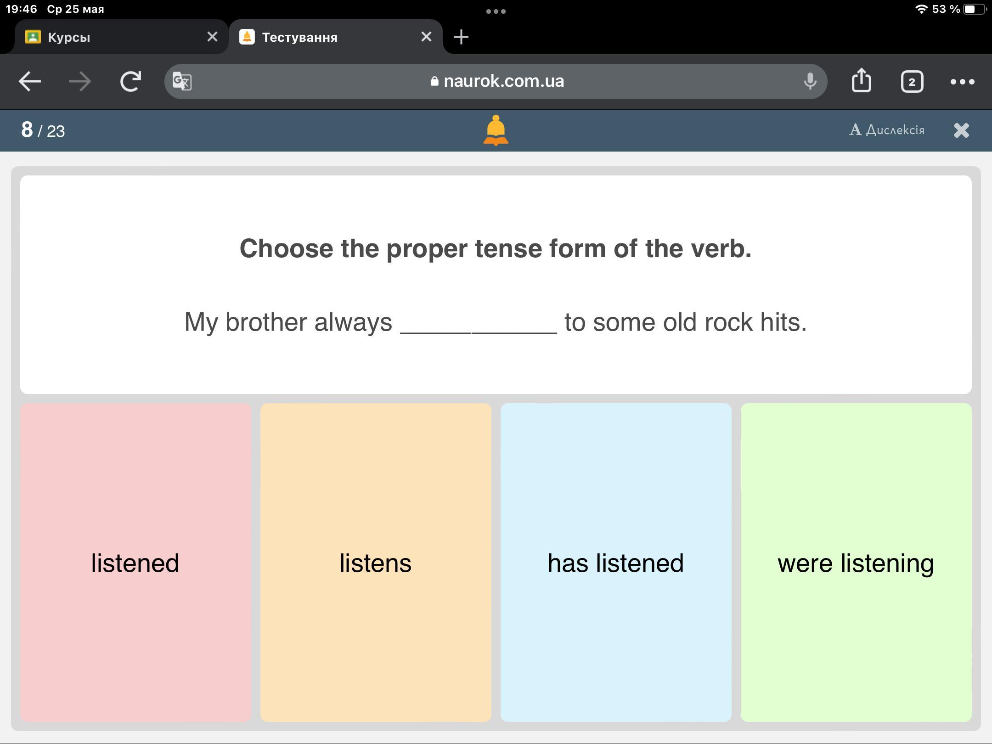Tap the naurok.com.ua address field

coord(496,81)
